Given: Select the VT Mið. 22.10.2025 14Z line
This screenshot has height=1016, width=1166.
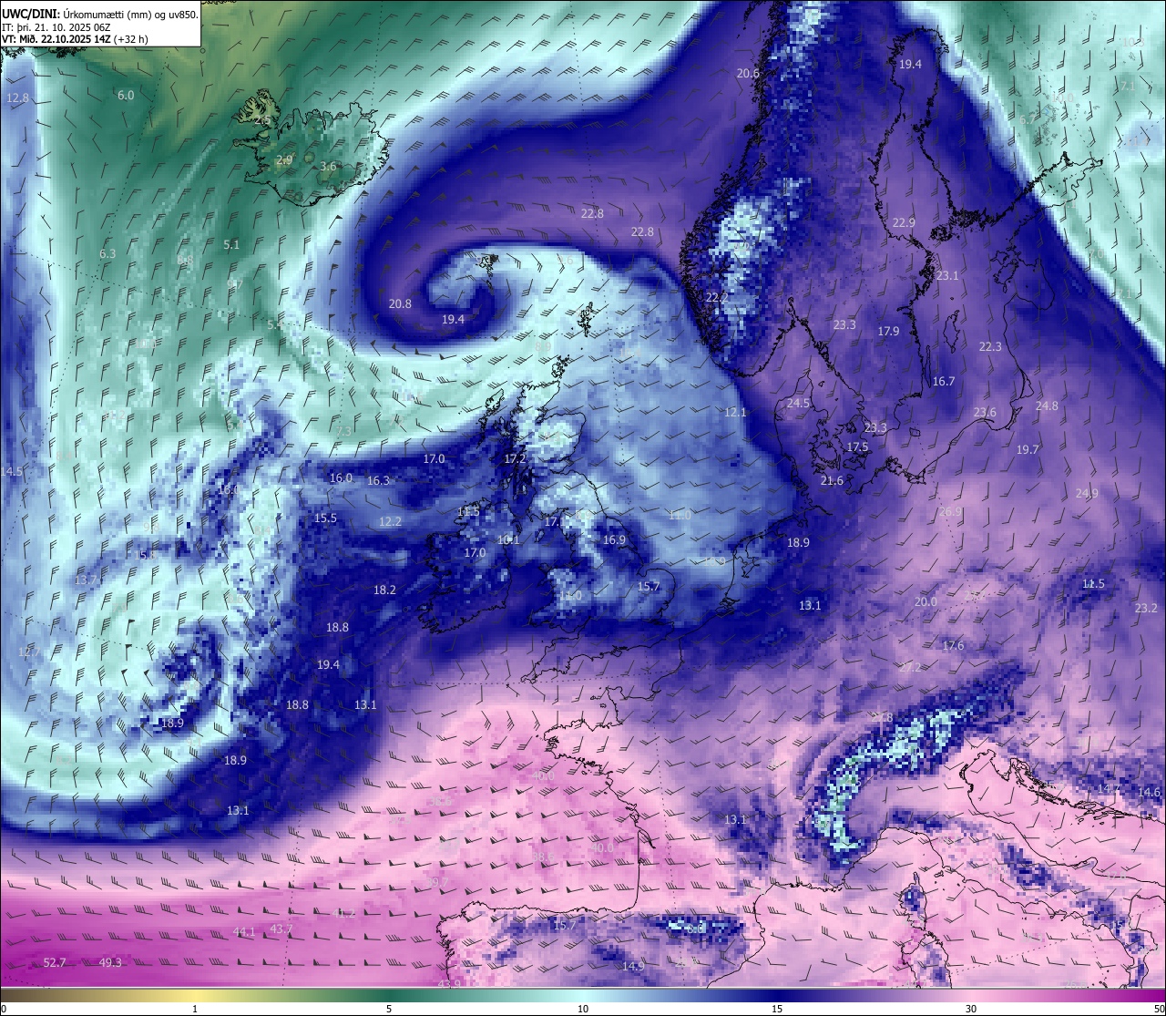Looking at the screenshot, I should (x=75, y=39).
